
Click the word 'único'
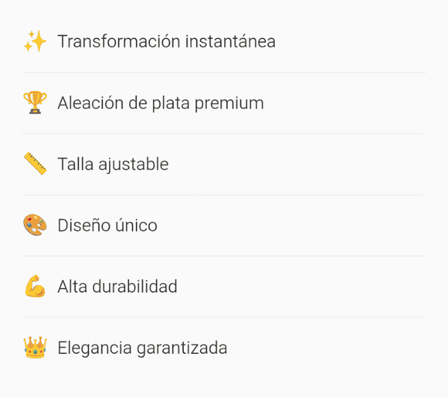(x=135, y=225)
